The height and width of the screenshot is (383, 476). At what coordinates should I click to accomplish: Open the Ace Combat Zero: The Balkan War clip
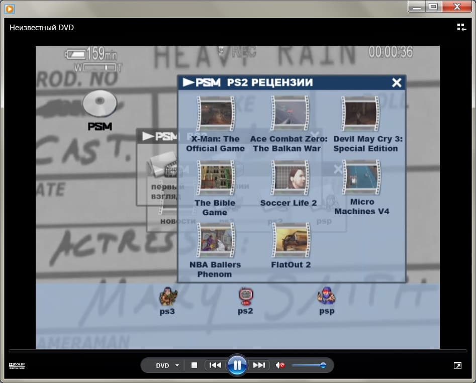290,113
